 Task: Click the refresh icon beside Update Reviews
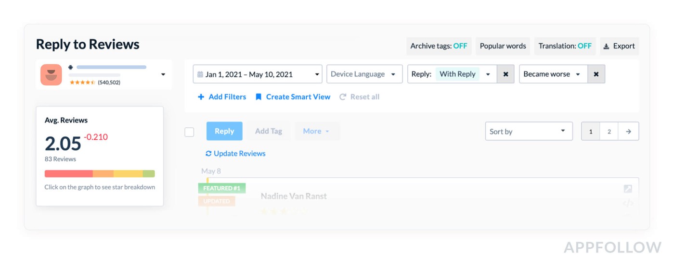click(208, 154)
